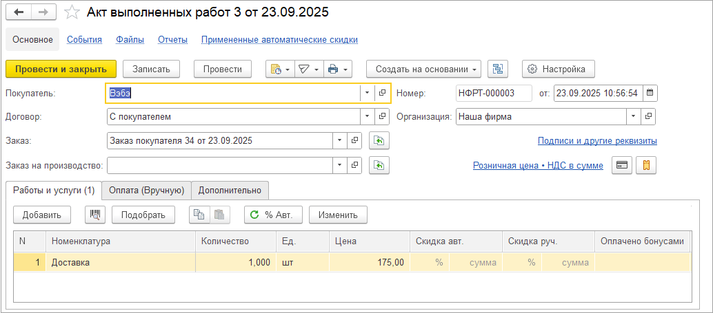
Task: Fill document from Заказ на производство icon
Action: 379,165
